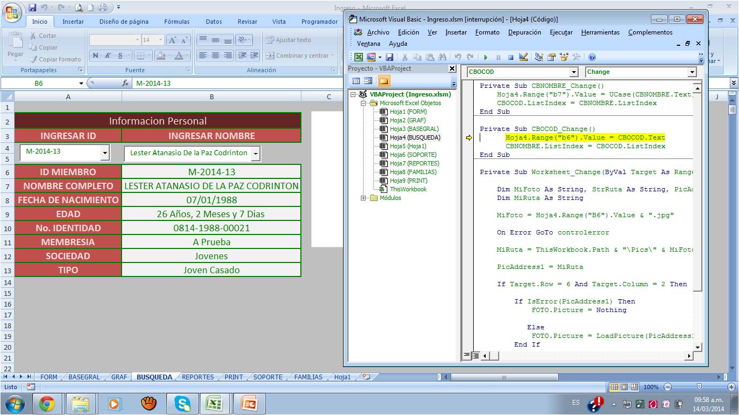Expand Módulos folder in project tree

tap(364, 198)
